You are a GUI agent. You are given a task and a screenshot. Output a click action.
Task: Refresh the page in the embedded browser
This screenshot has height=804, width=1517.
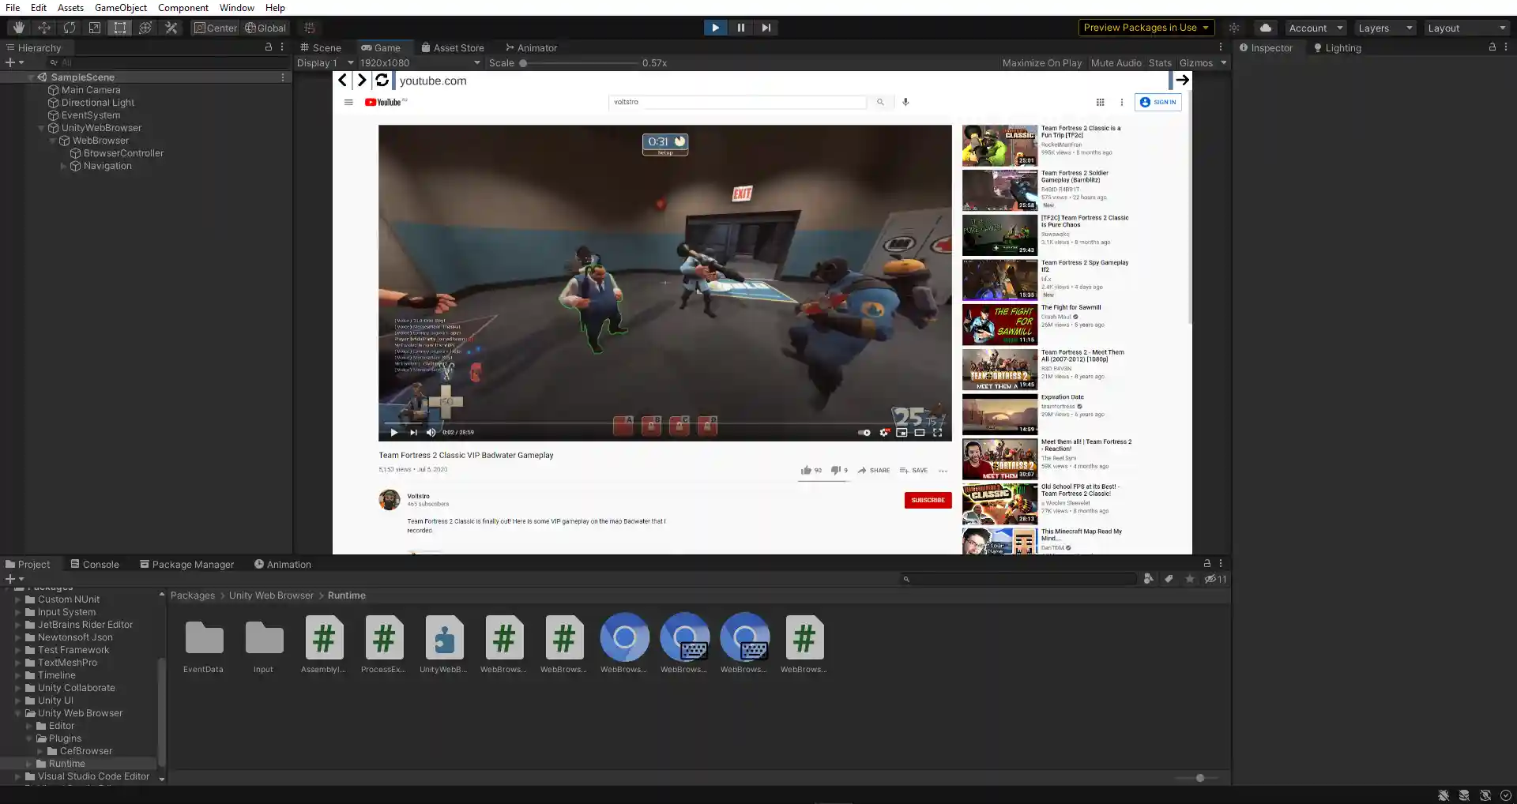click(382, 80)
